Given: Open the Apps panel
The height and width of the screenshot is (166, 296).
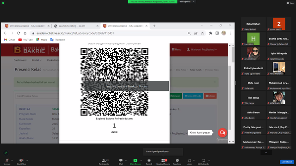Looking at the screenshot, I should (190, 161).
